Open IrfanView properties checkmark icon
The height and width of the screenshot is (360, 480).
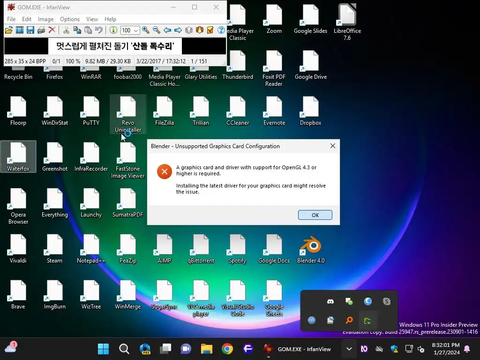(x=210, y=30)
